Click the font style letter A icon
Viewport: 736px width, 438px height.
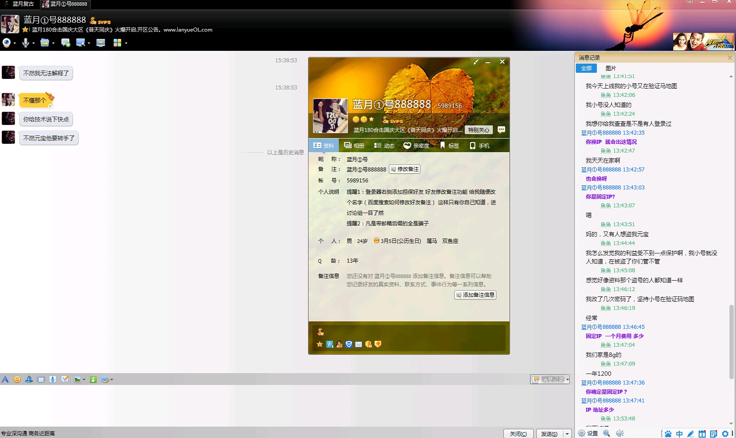pos(5,379)
